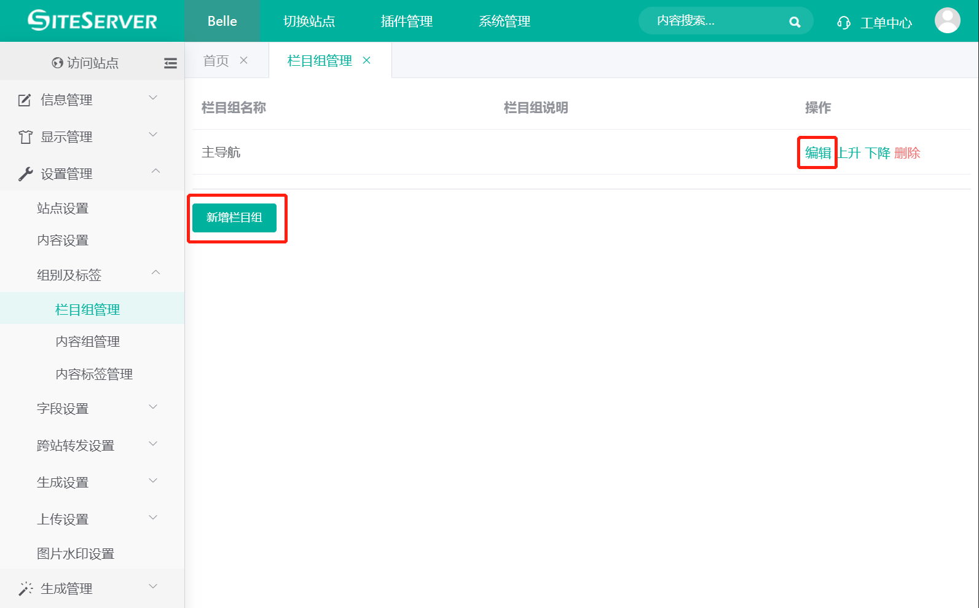Open the 系统管理 top menu
The image size is (979, 608).
pyautogui.click(x=504, y=22)
